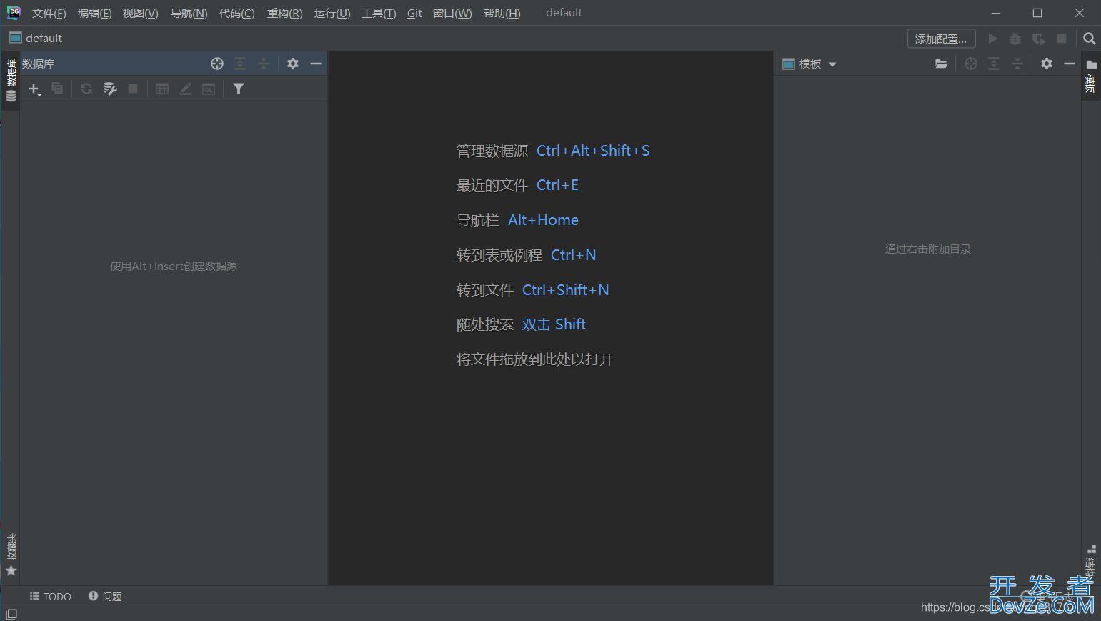Viewport: 1101px width, 621px height.
Task: Open the 工具(T) menu
Action: click(x=379, y=14)
